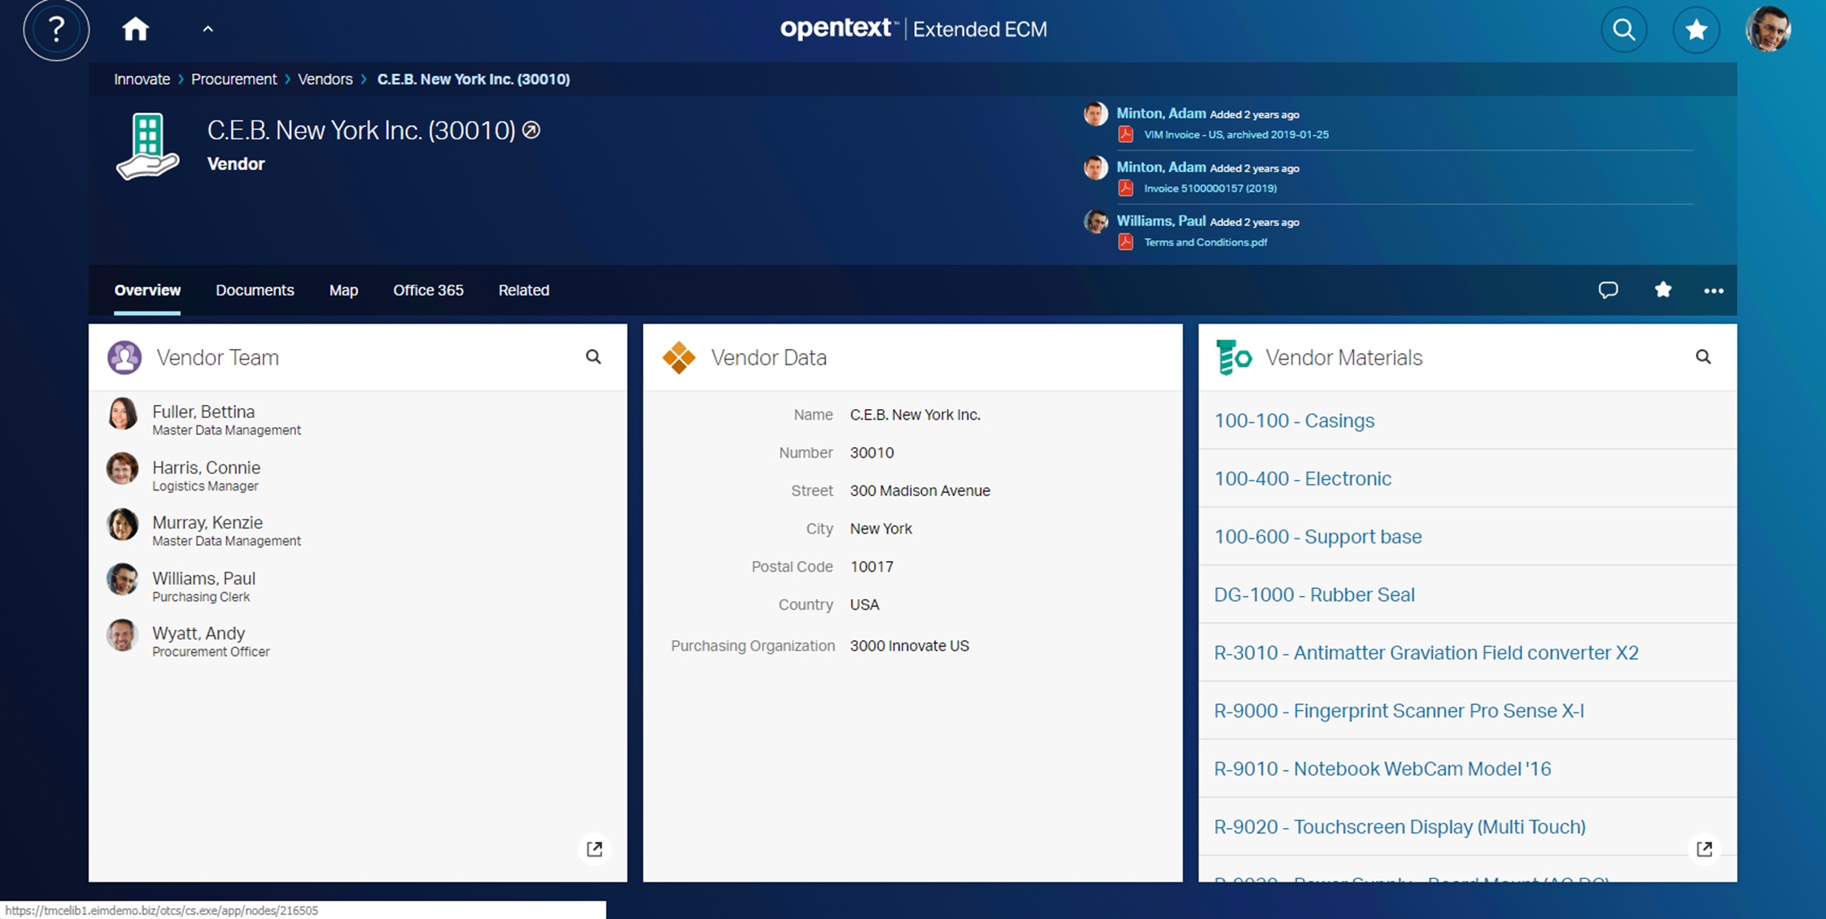Open the comments speech bubble icon

1608,290
